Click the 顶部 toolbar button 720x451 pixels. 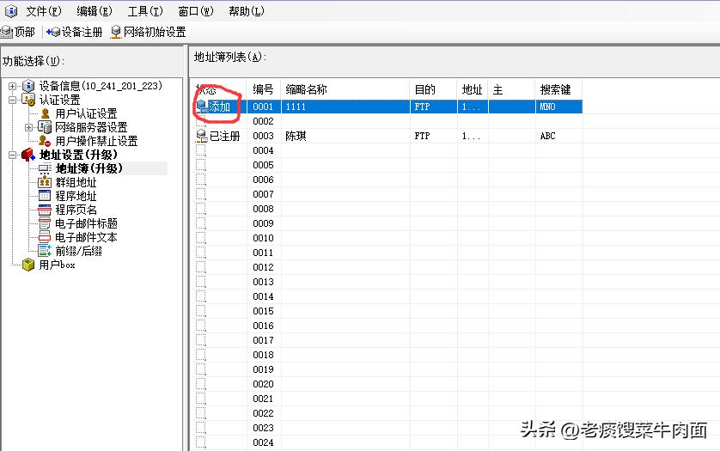(x=18, y=32)
